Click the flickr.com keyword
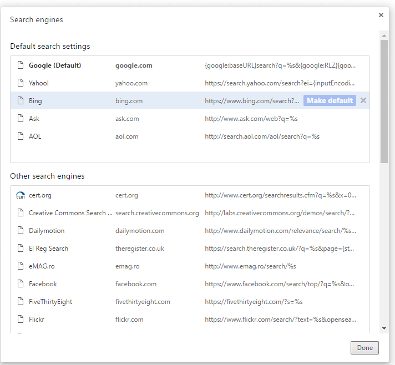 (x=129, y=320)
